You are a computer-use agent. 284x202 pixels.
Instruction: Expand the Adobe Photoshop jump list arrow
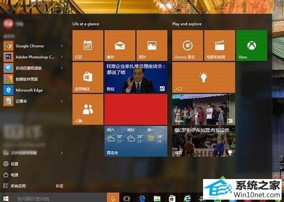62,57
